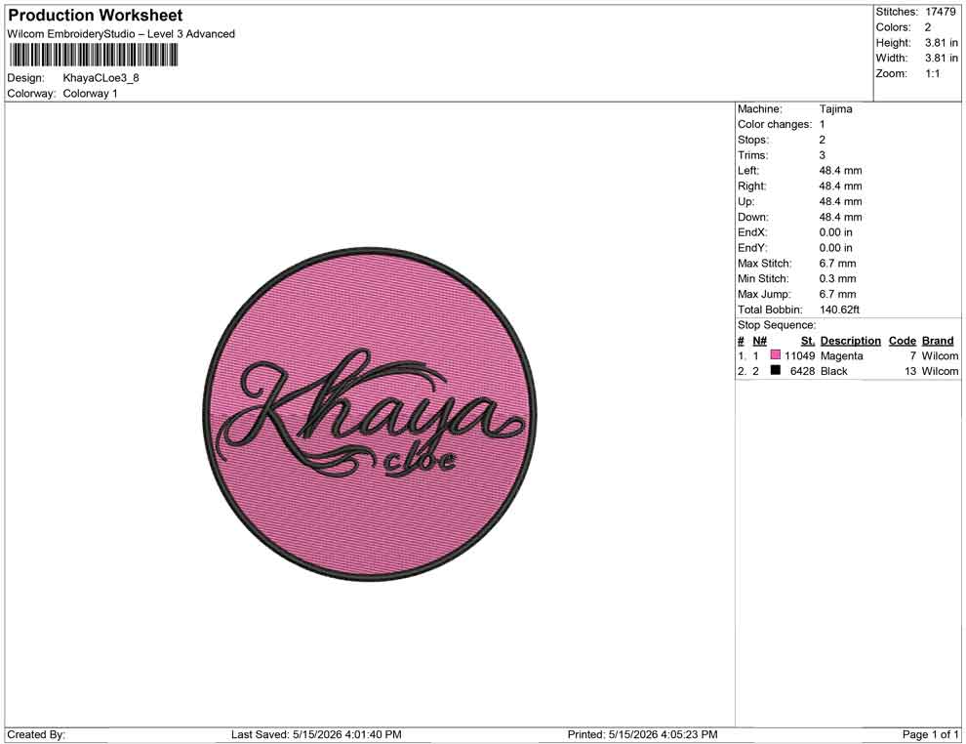Click the Total Bobbin value '140.62ft'
Viewport: 966px width, 744px height.
click(840, 310)
